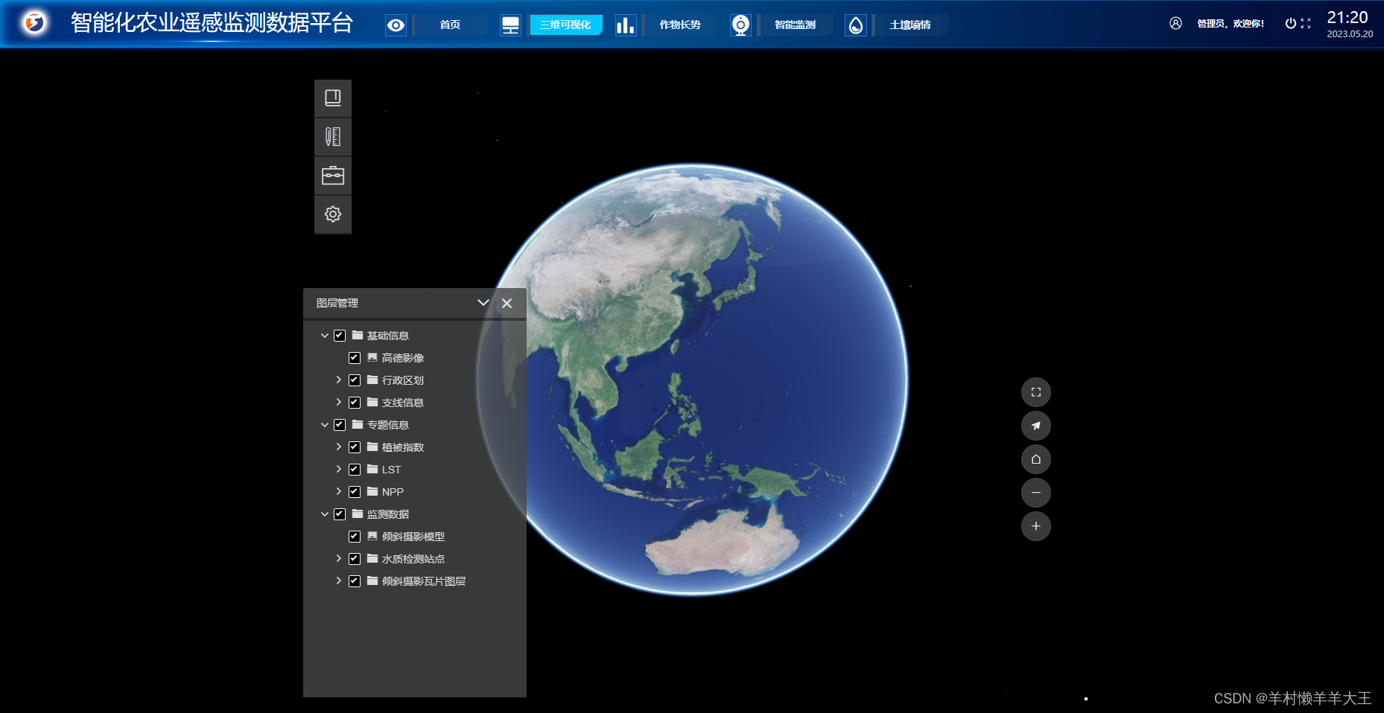Click the zoom in plus button
The image size is (1384, 713).
click(x=1036, y=526)
